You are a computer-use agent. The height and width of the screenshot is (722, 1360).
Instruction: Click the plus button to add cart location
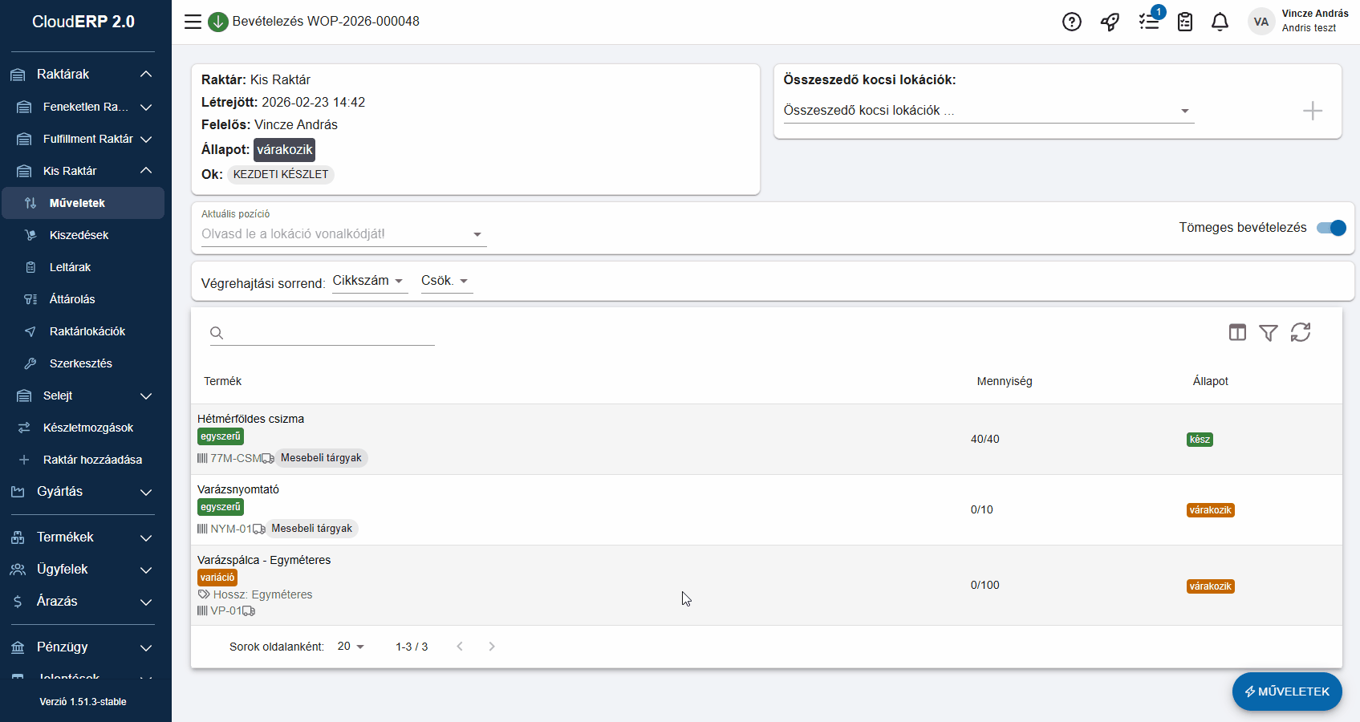[1312, 111]
